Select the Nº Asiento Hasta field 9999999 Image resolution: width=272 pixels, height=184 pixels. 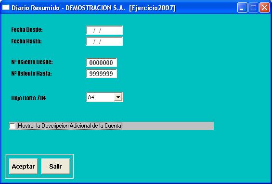click(x=102, y=74)
